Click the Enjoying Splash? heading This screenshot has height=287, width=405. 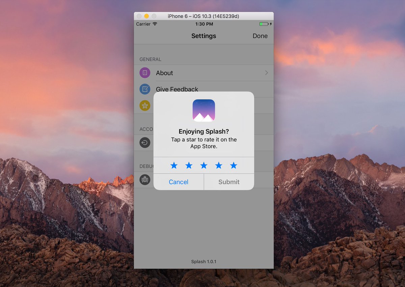click(x=204, y=132)
